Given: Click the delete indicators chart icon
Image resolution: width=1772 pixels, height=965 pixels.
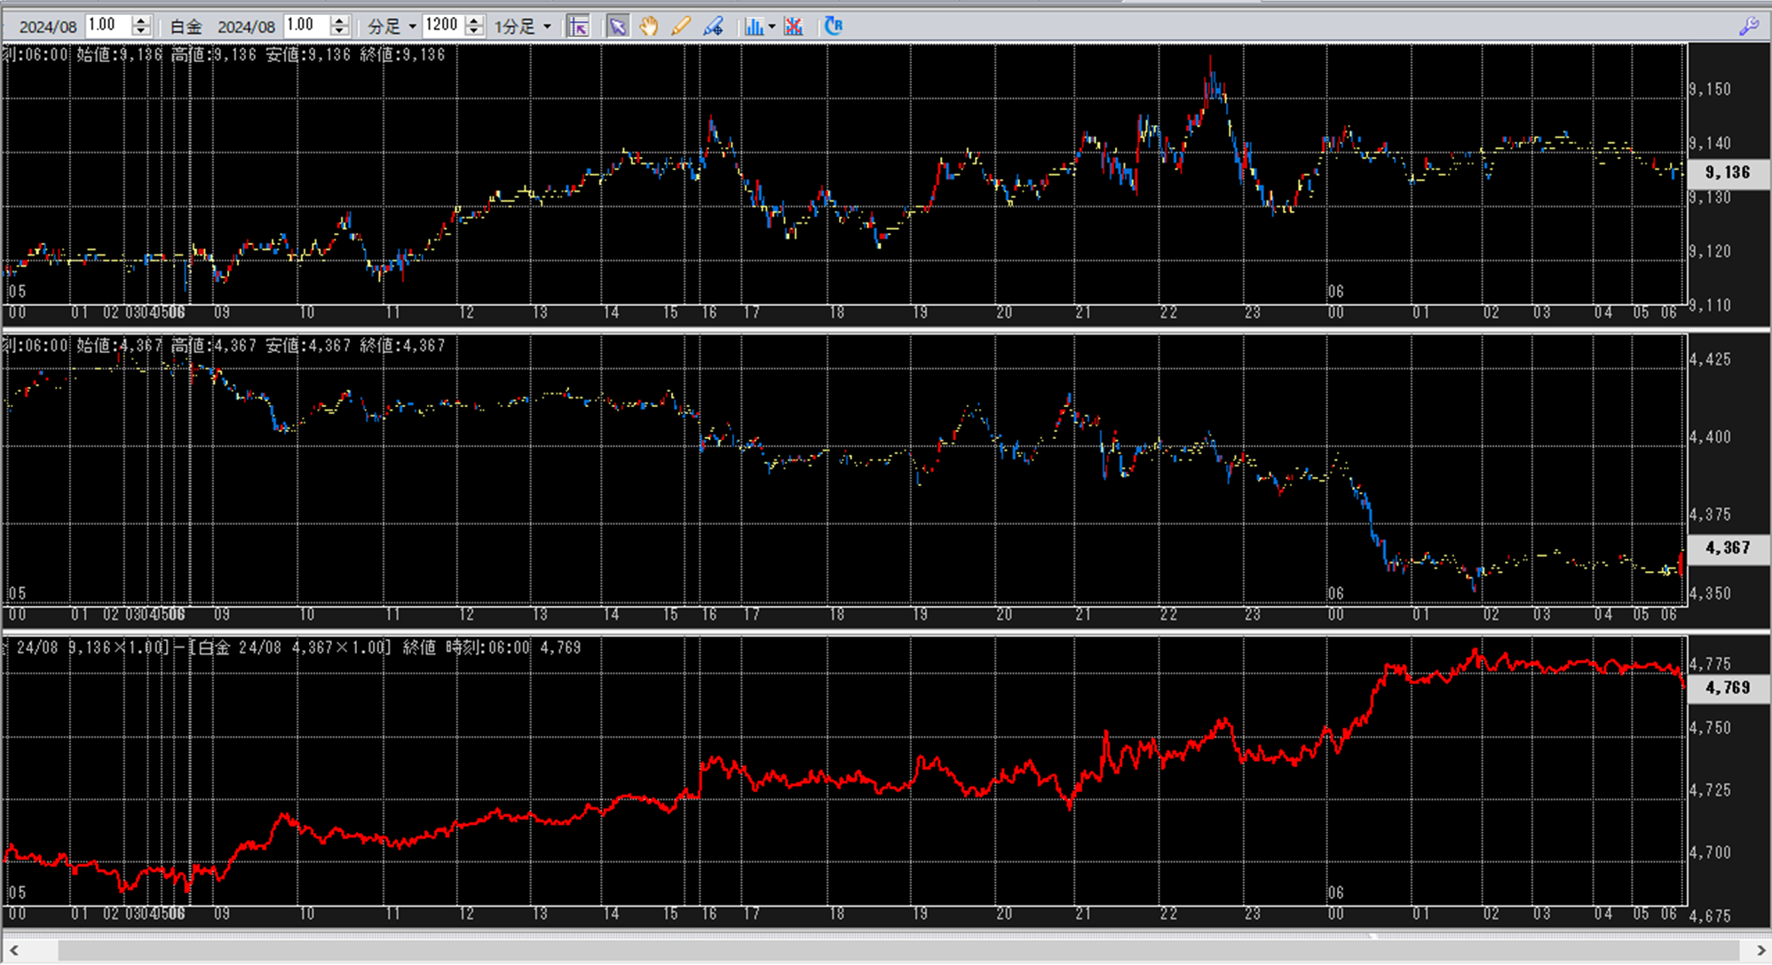Looking at the screenshot, I should (794, 27).
